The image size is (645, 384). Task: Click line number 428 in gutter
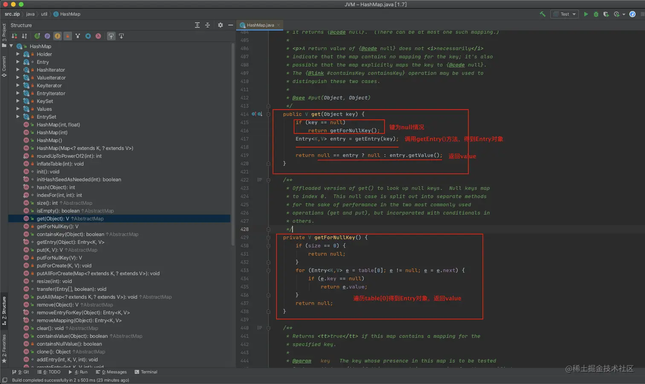(244, 229)
